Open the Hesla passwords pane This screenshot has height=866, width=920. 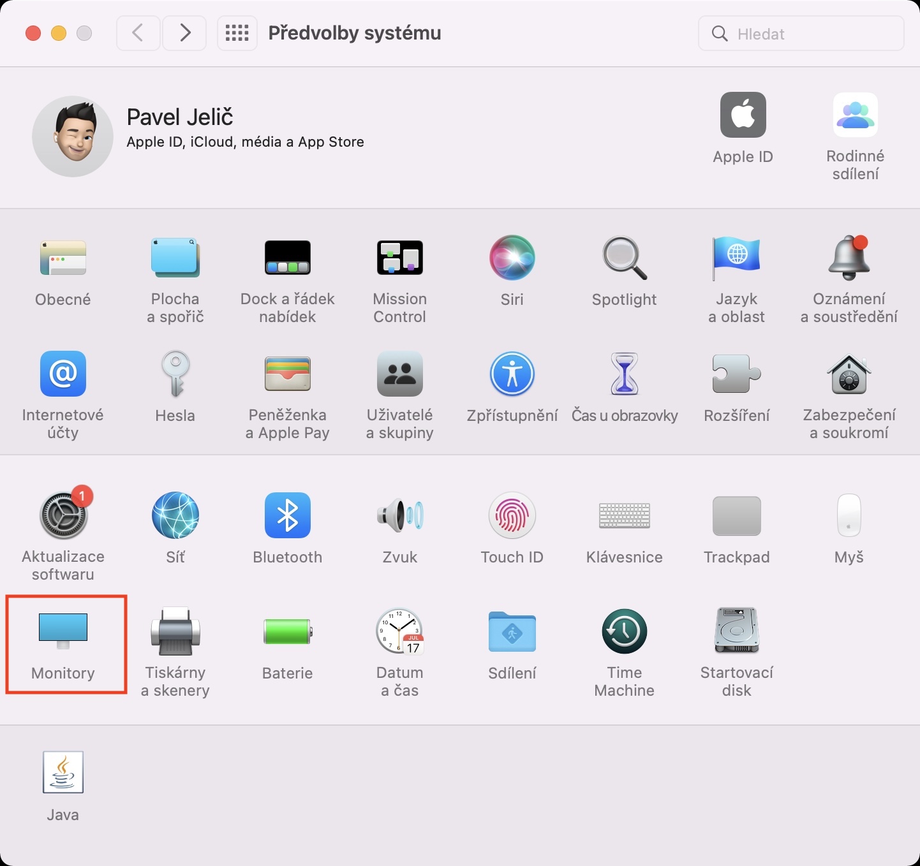pyautogui.click(x=175, y=374)
